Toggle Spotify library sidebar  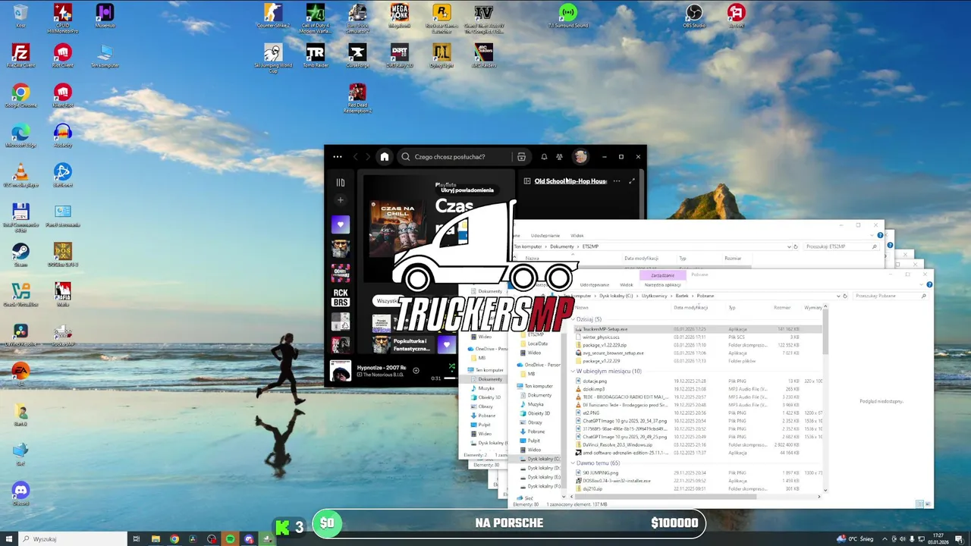(x=340, y=182)
